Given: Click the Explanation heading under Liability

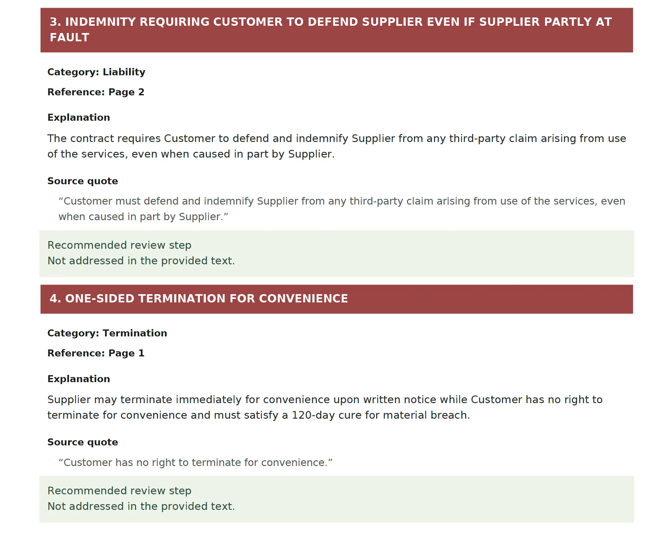Looking at the screenshot, I should pos(78,118).
